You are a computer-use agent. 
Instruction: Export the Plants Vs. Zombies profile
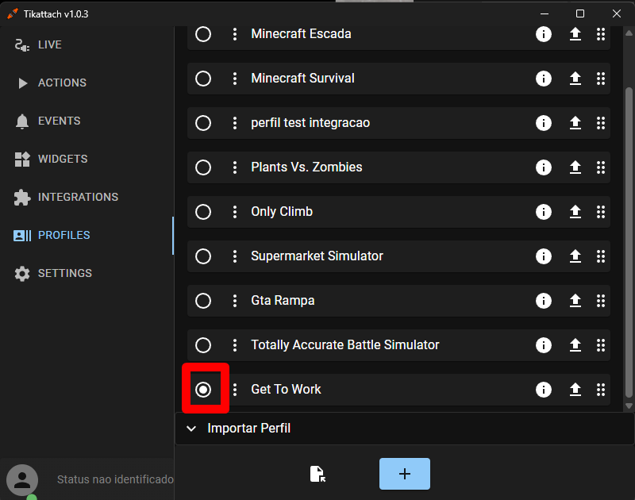(575, 167)
